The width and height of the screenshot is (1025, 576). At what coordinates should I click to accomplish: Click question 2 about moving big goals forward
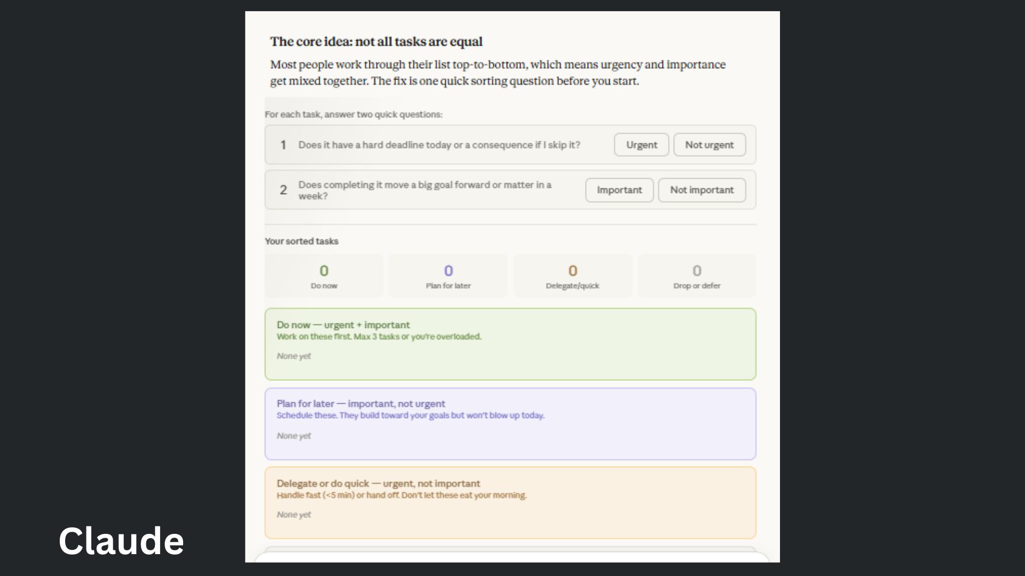point(425,190)
